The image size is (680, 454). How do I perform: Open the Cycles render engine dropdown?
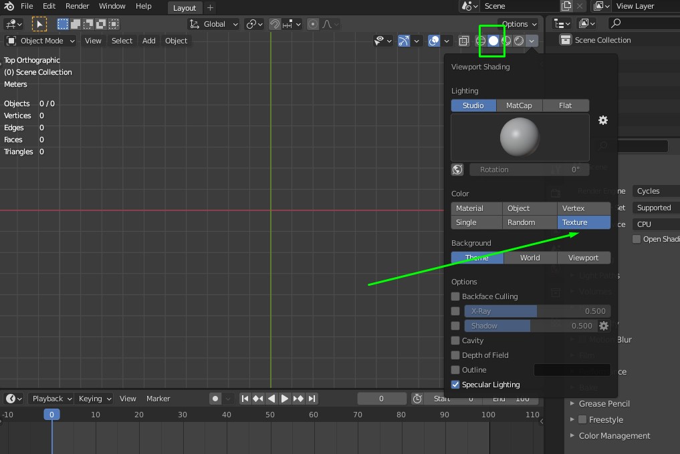tap(656, 191)
